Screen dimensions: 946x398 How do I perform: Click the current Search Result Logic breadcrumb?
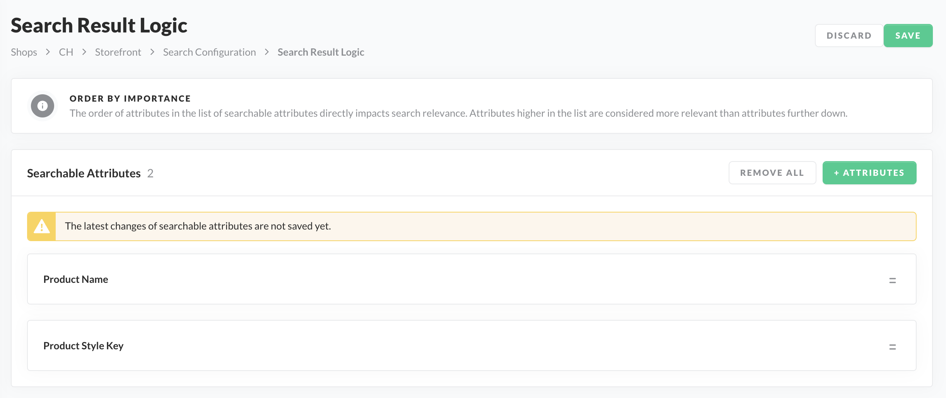click(x=321, y=52)
